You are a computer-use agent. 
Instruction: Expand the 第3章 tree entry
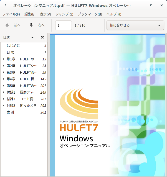coord(3,72)
